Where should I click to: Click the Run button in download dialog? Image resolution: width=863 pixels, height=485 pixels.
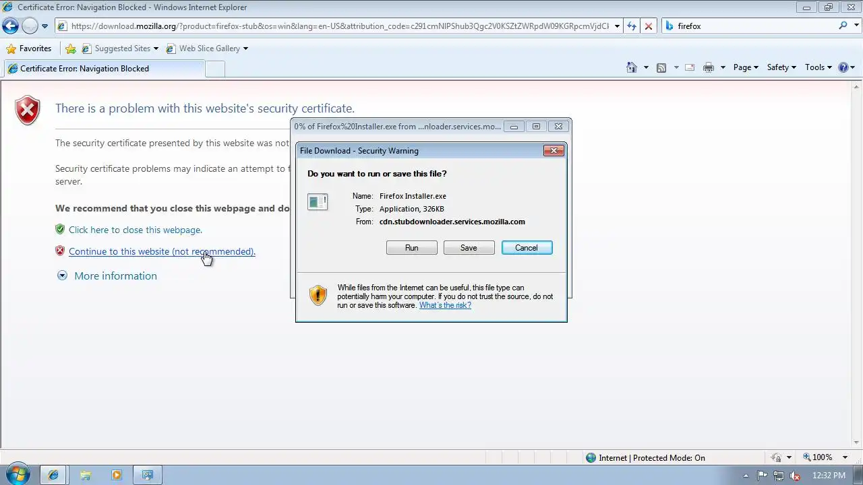411,248
